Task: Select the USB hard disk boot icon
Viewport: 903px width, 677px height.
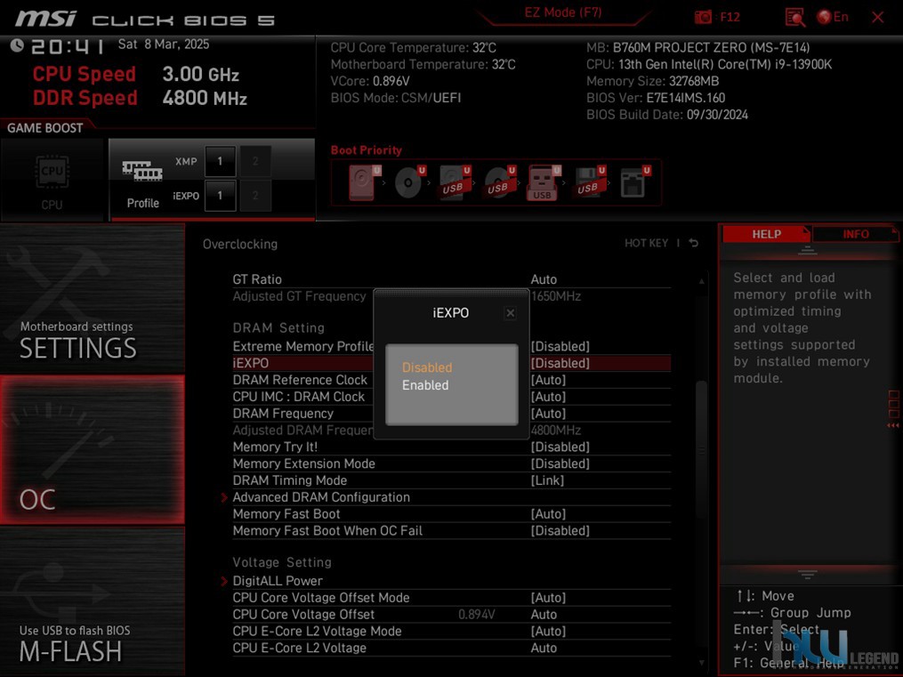Action: coord(455,182)
